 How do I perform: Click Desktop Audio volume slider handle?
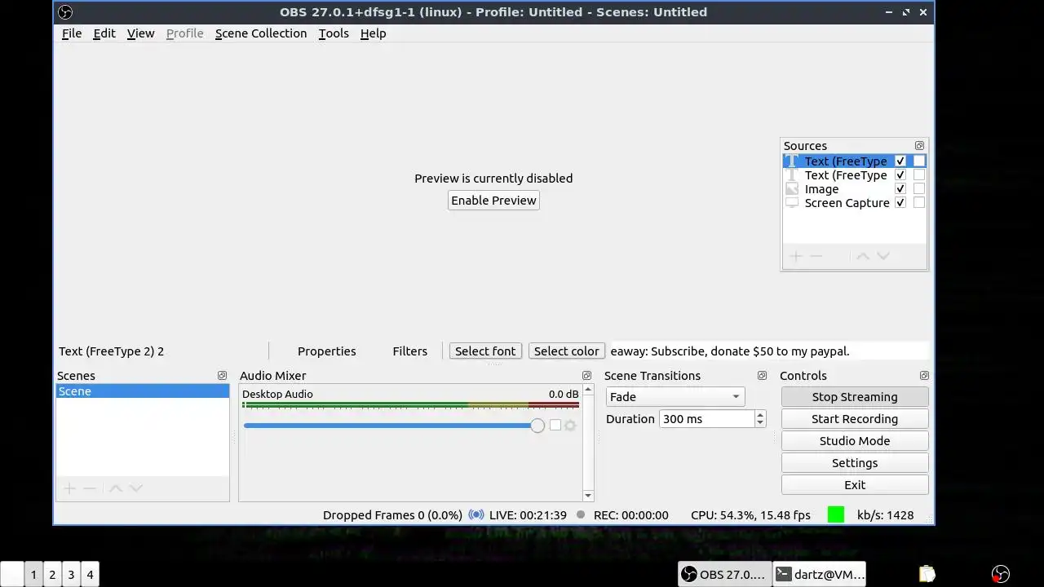pyautogui.click(x=537, y=426)
